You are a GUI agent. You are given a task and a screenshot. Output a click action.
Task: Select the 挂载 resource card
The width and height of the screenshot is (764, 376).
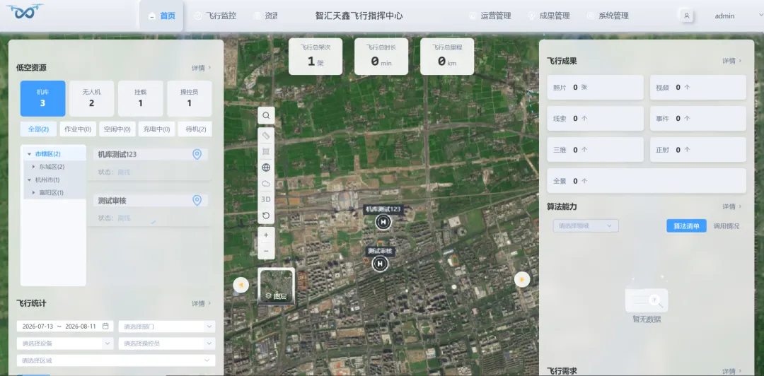pos(140,98)
